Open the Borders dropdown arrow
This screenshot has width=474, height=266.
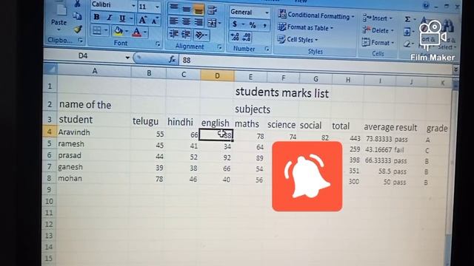(x=106, y=30)
